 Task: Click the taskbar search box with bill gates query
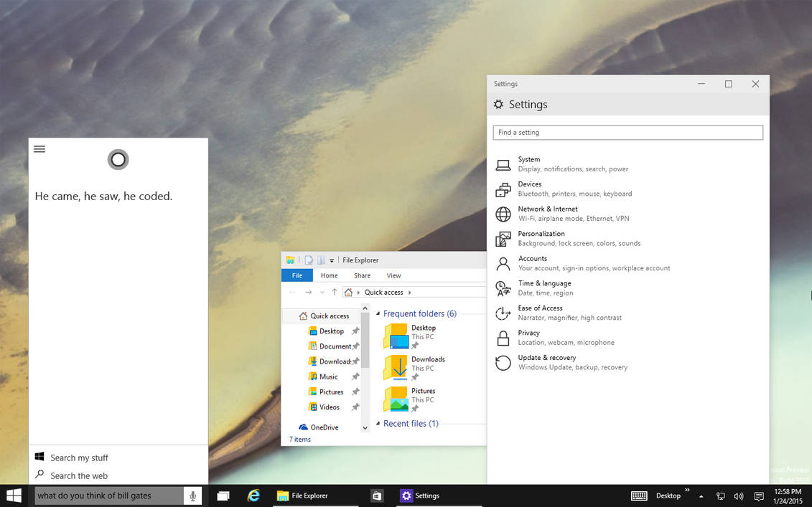[x=108, y=496]
